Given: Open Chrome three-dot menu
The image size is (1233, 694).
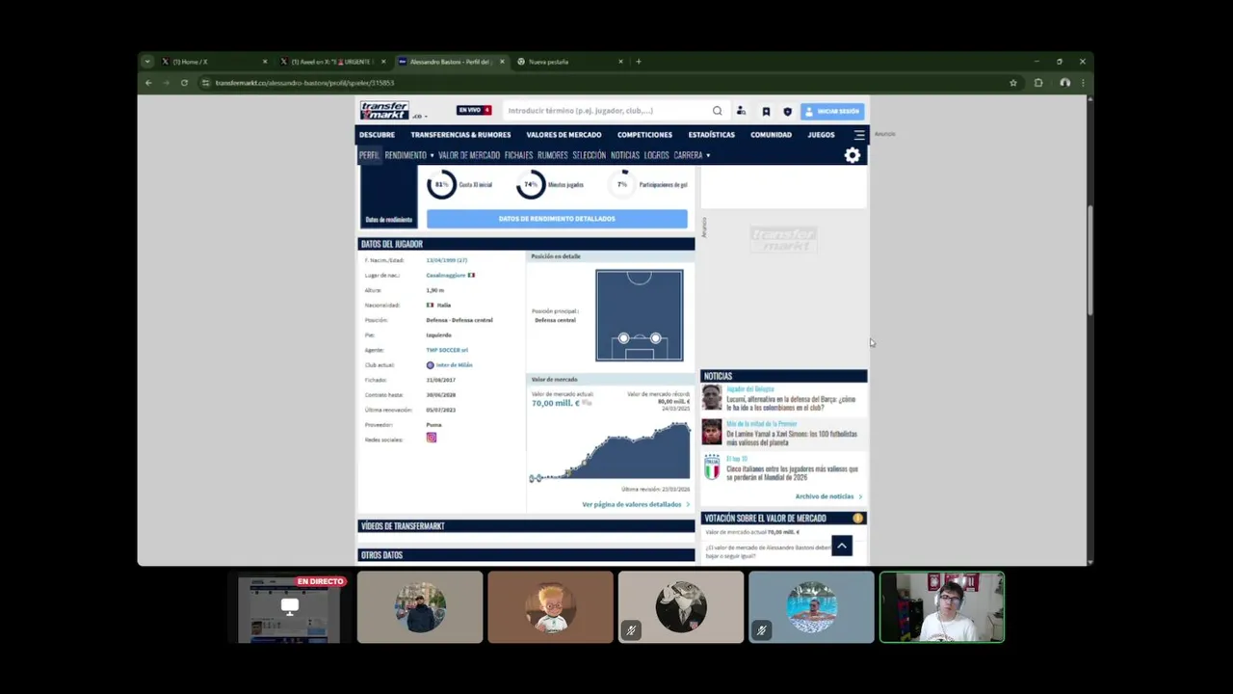Looking at the screenshot, I should point(1084,83).
